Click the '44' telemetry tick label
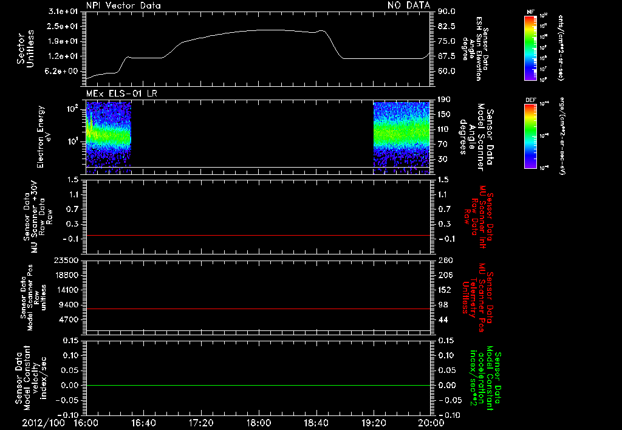Screen dimensions: 622x430 (443, 319)
